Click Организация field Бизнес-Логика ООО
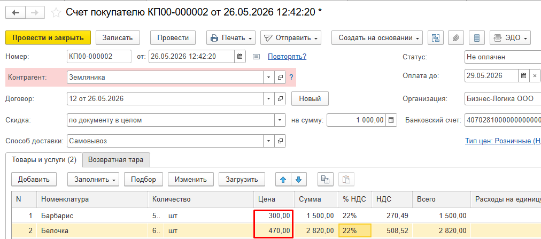The width and height of the screenshot is (541, 239). pyautogui.click(x=503, y=98)
